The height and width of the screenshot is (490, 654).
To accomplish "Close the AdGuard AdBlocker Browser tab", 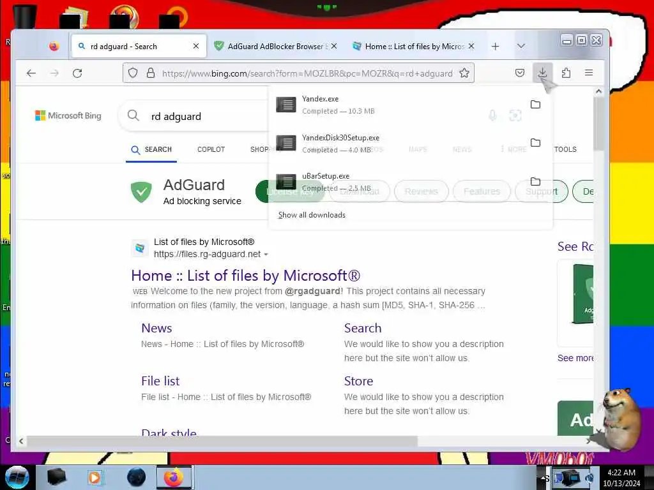I will click(x=333, y=46).
